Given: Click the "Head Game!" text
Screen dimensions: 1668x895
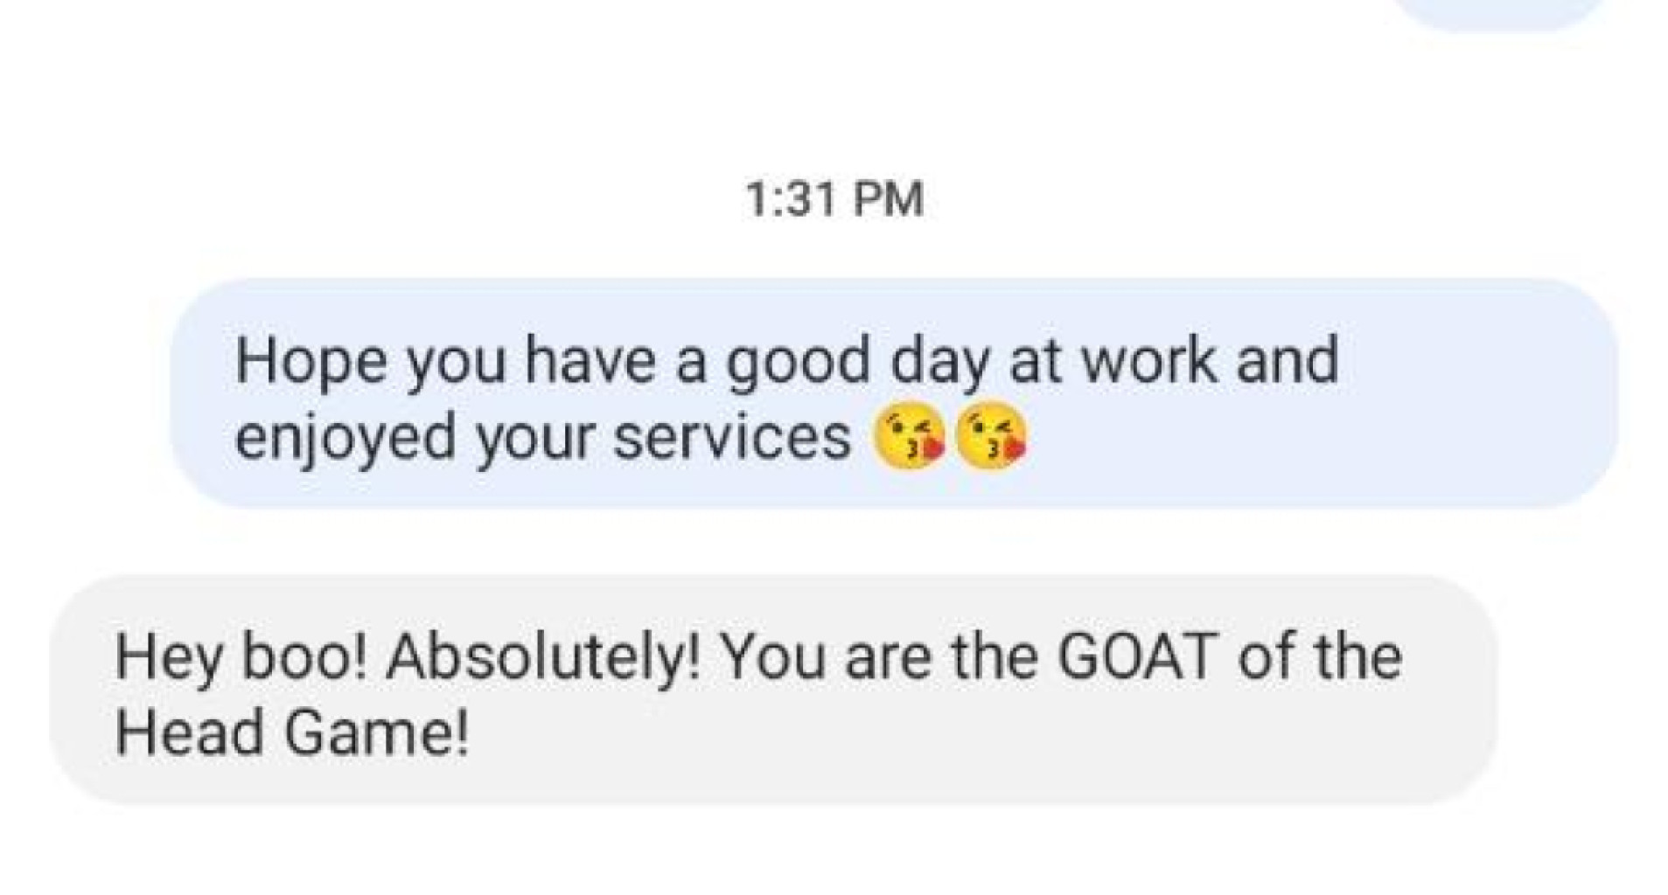Looking at the screenshot, I should pyautogui.click(x=292, y=732).
